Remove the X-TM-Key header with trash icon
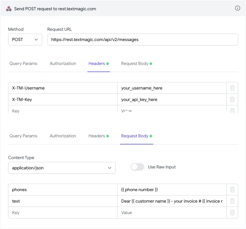The image size is (246, 229). (232, 99)
